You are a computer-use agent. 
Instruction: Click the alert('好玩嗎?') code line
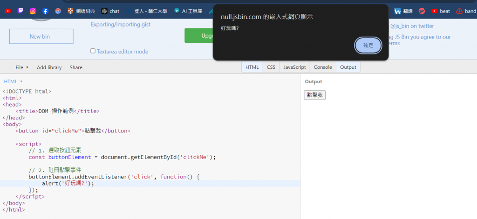click(68, 184)
